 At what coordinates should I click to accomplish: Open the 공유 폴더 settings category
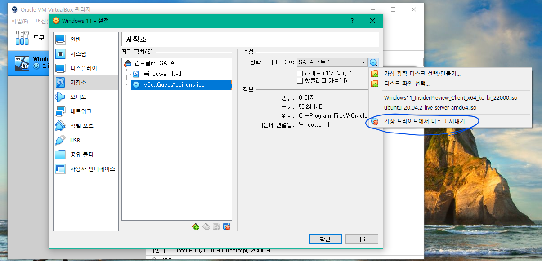[85, 155]
